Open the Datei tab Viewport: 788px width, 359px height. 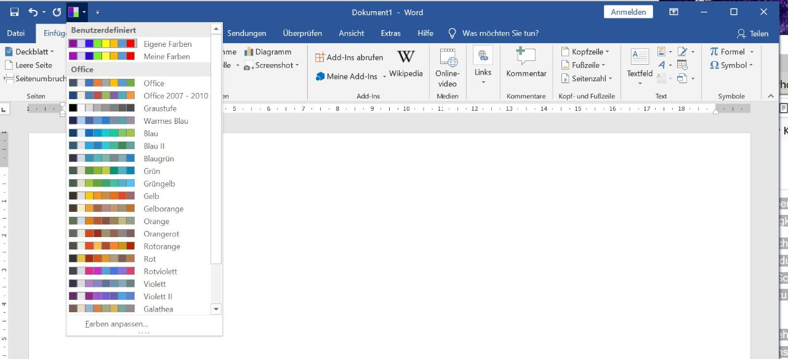tap(15, 33)
